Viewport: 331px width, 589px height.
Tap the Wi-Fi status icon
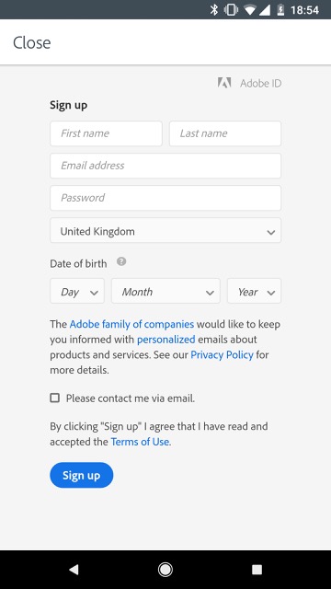click(250, 10)
